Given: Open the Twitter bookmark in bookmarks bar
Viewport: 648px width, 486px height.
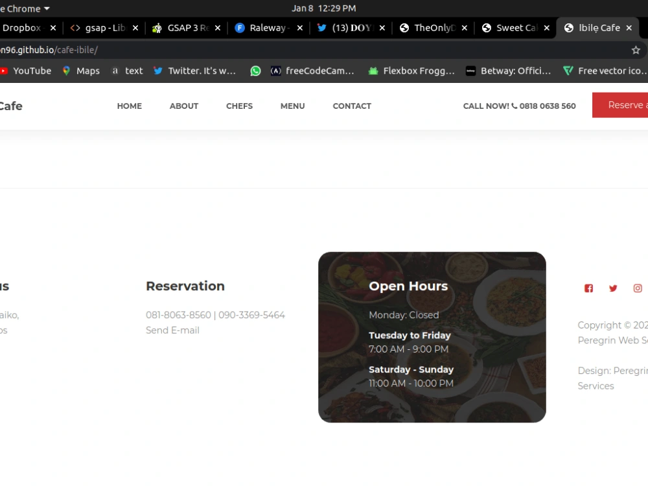Looking at the screenshot, I should pos(194,71).
